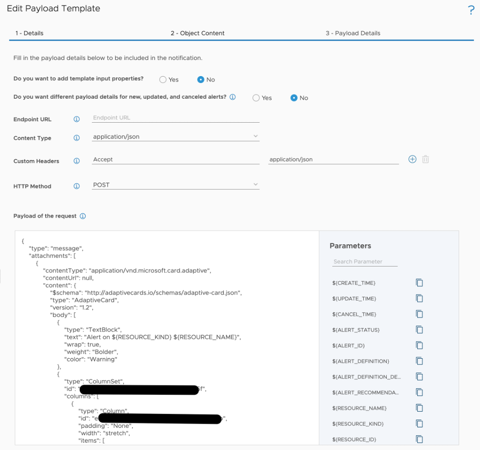Screen dimensions: 480x450
Task: Copy the ${ALERT_STATUS} parameter
Action: click(x=420, y=330)
